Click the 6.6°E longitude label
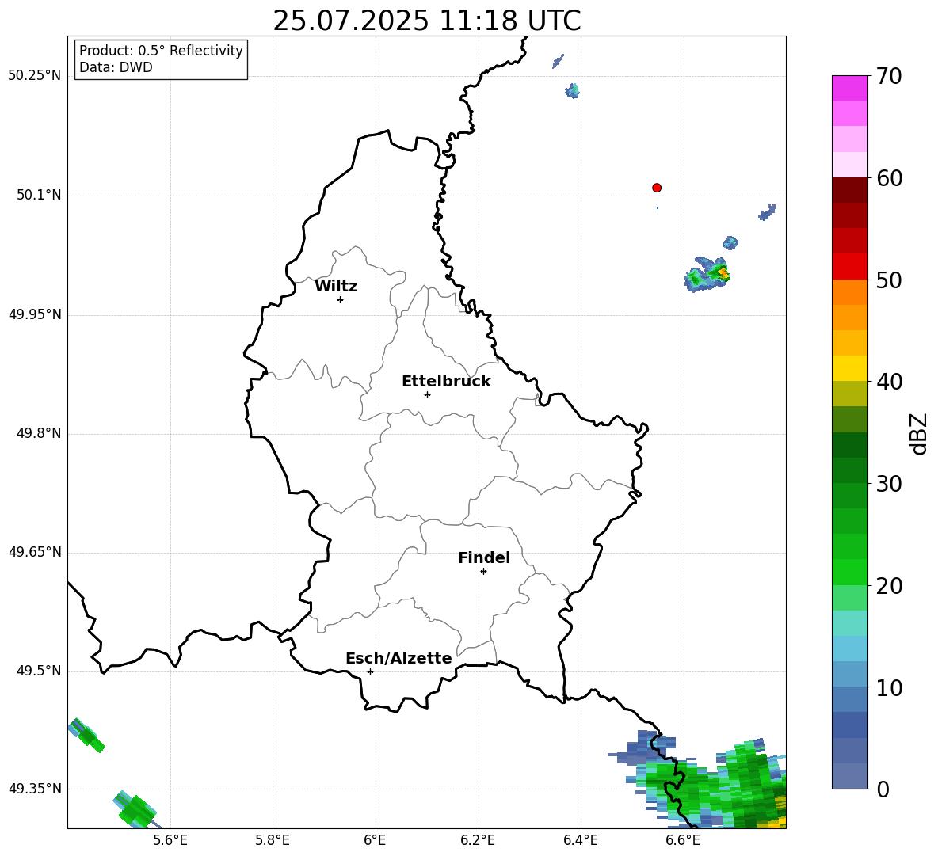938x856 pixels. coord(683,840)
